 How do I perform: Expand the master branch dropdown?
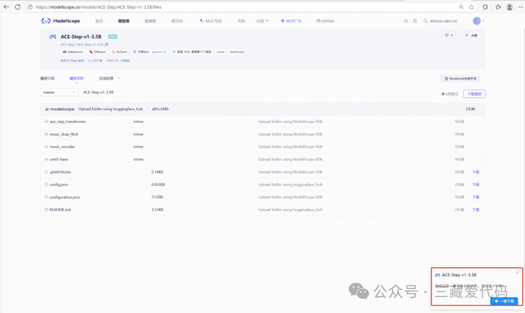tap(59, 92)
